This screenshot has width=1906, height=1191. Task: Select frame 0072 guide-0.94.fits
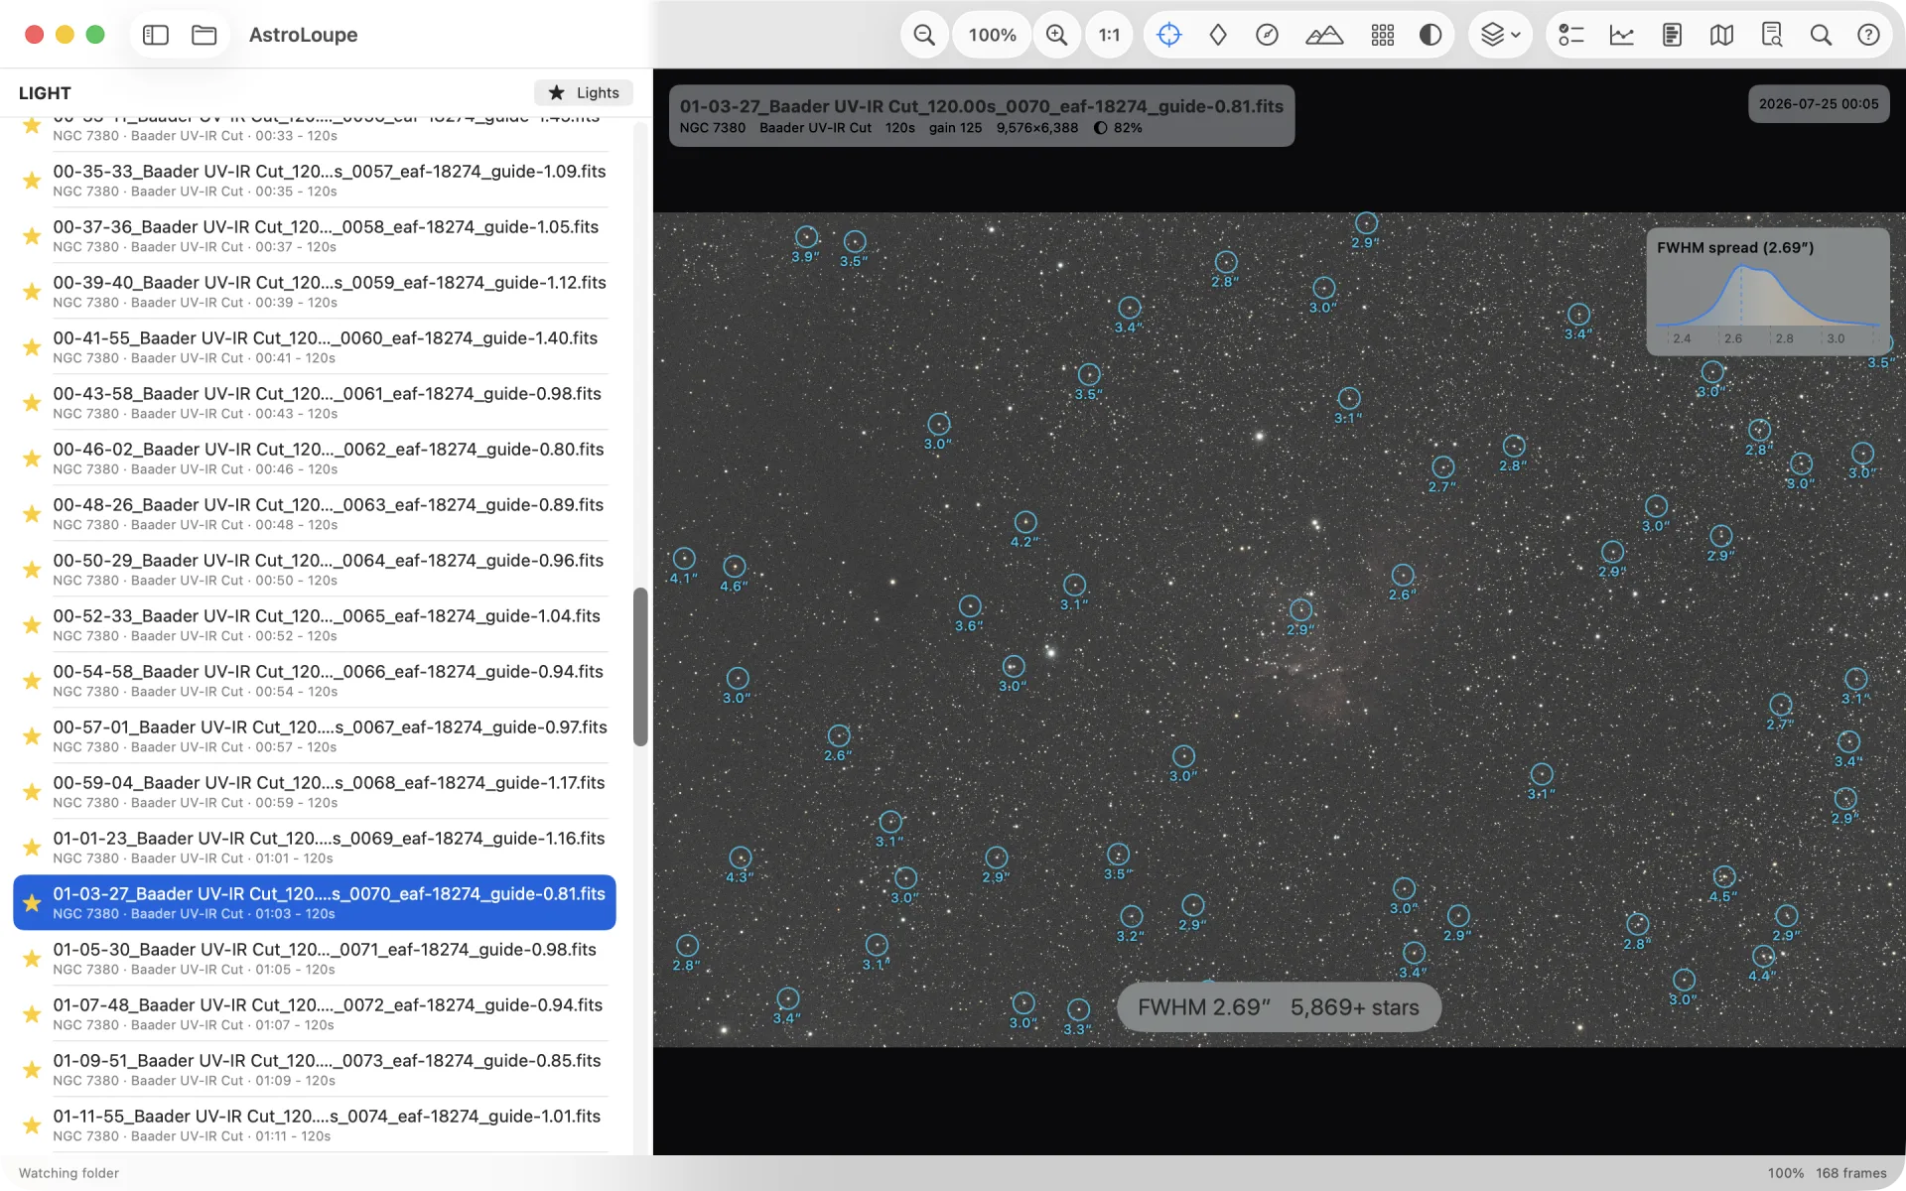coord(314,1013)
